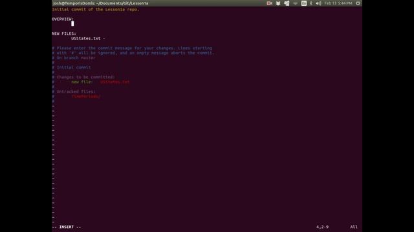Click the '-- INSERT --' mode indicator
This screenshot has height=232, width=414.
[x=67, y=227]
